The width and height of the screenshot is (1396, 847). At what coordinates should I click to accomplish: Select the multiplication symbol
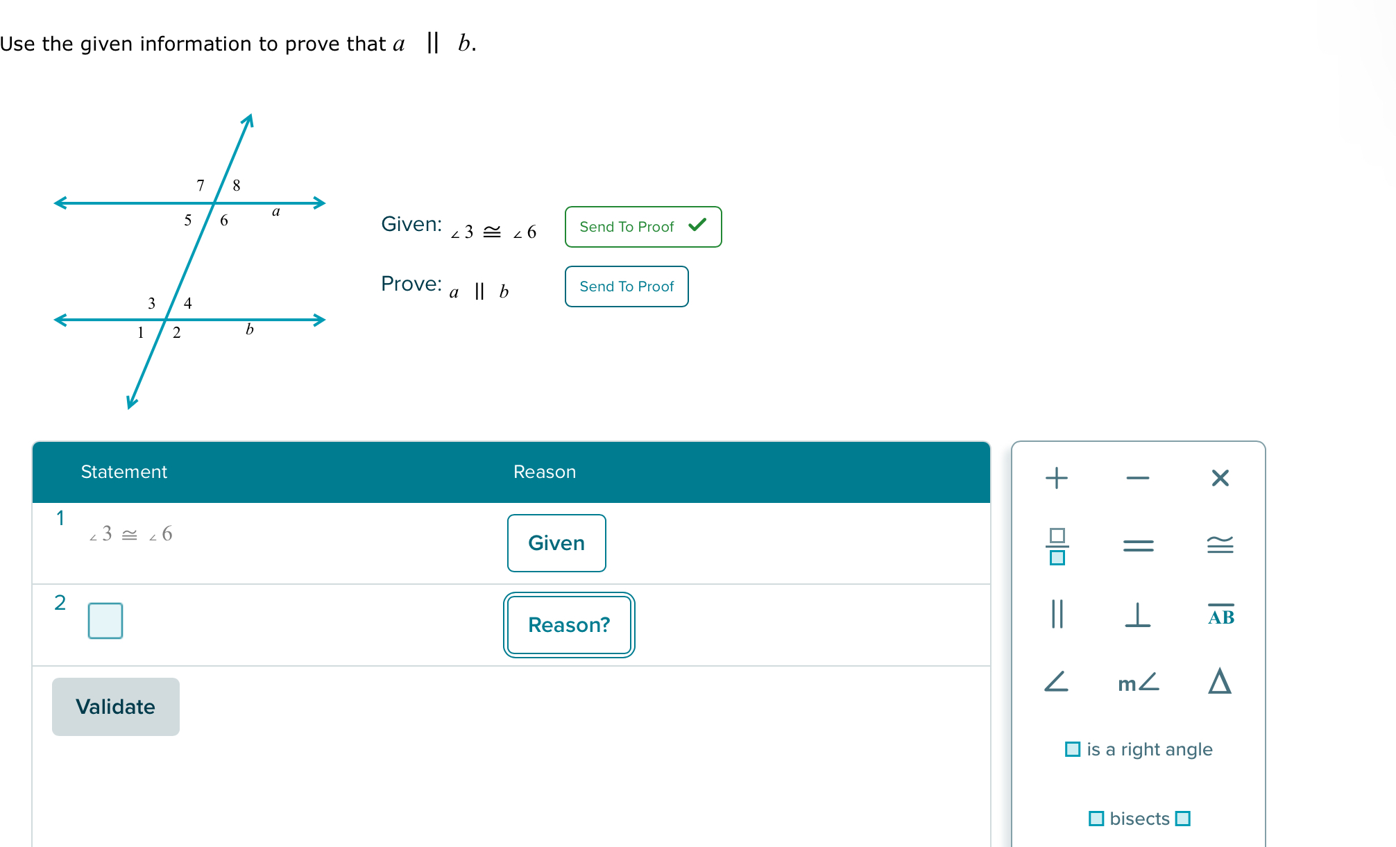tap(1220, 477)
